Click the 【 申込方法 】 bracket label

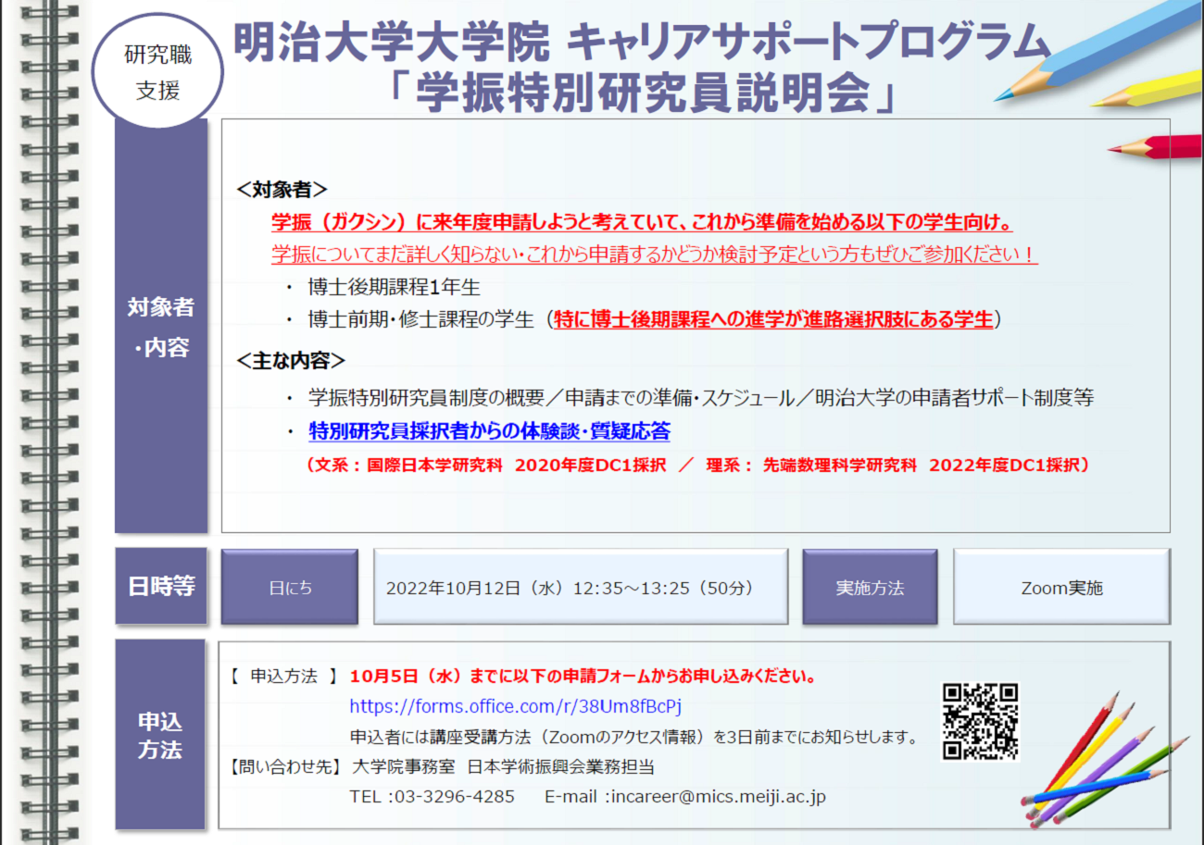click(283, 677)
